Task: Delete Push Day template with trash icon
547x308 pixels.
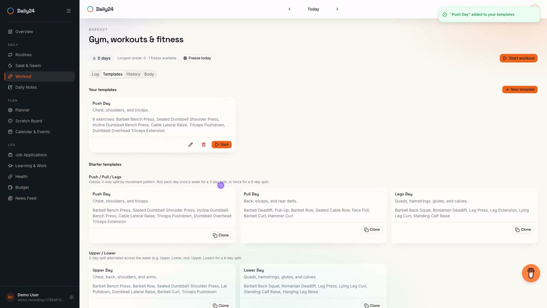Action: [x=204, y=145]
